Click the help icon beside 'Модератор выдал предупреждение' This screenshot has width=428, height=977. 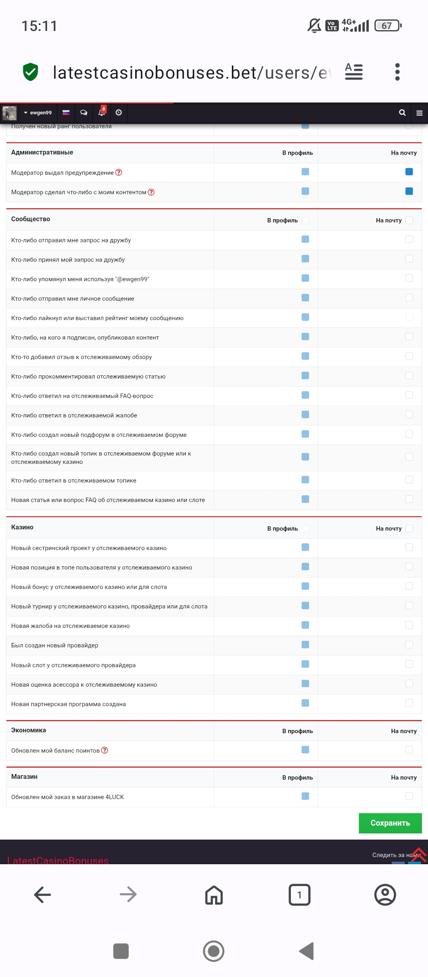click(x=118, y=172)
